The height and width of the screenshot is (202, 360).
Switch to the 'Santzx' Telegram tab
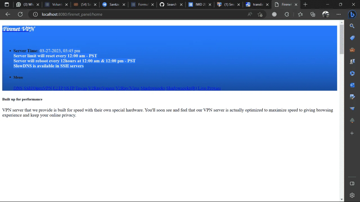113,4
